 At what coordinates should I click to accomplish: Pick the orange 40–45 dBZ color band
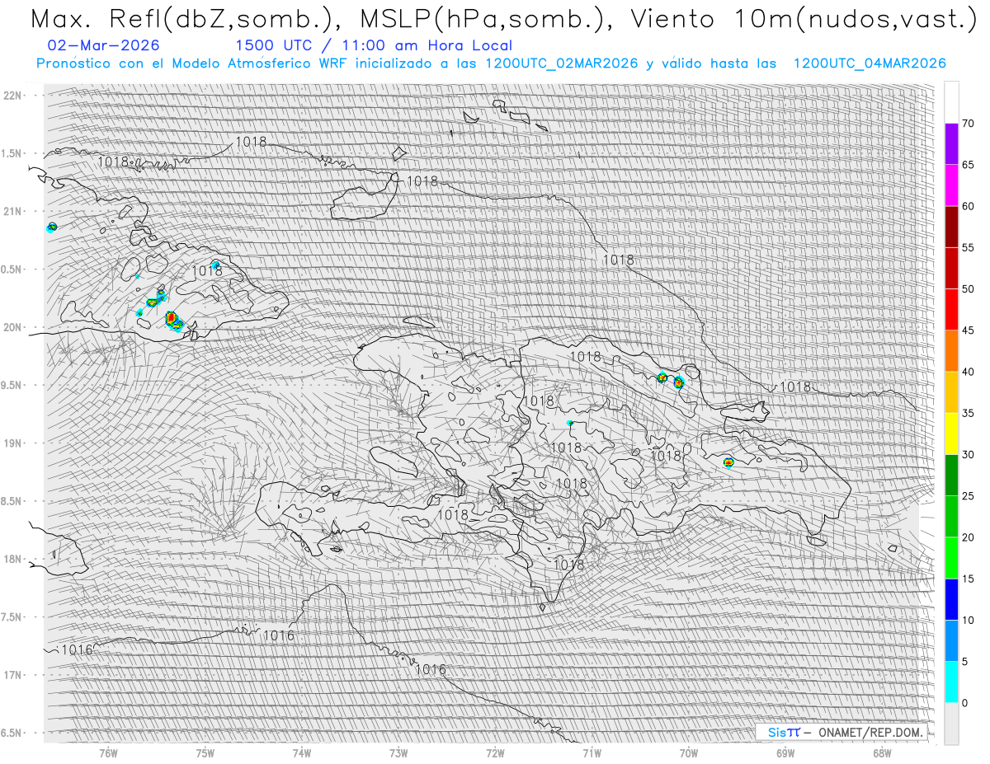(x=951, y=351)
